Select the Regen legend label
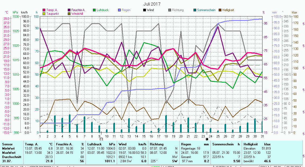 click(126, 10)
